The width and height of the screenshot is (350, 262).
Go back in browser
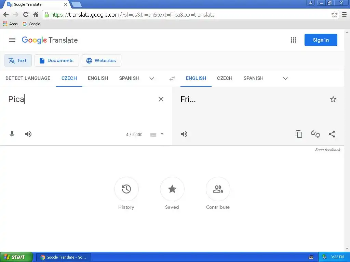(x=6, y=15)
